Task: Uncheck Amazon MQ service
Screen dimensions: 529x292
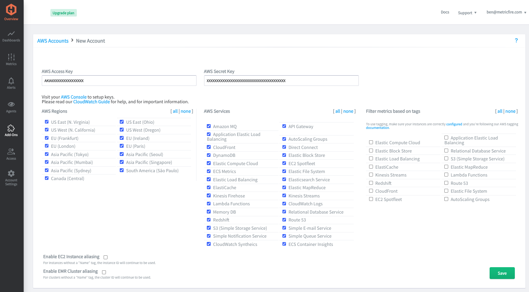Action: (209, 126)
